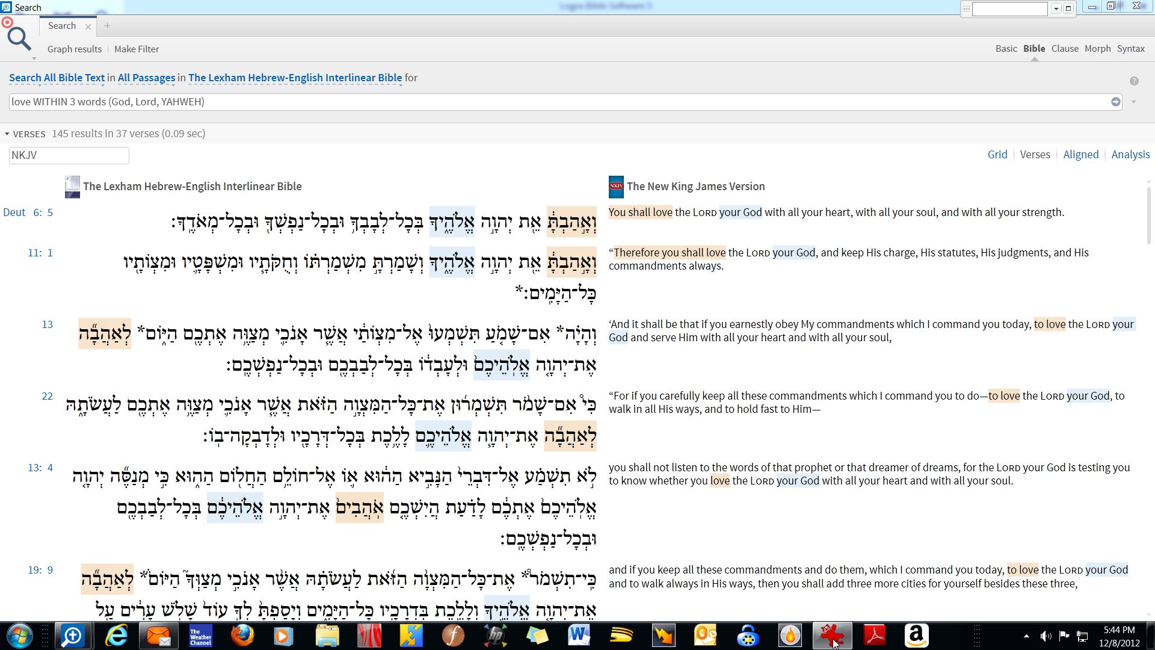
Task: Click the red gecko app in taskbar
Action: 832,636
